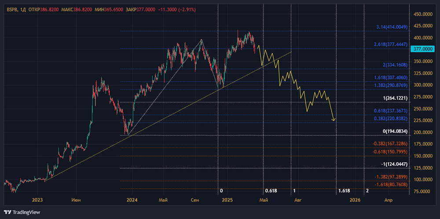
Task: Click price axis label 425.0000
Action: (423, 26)
